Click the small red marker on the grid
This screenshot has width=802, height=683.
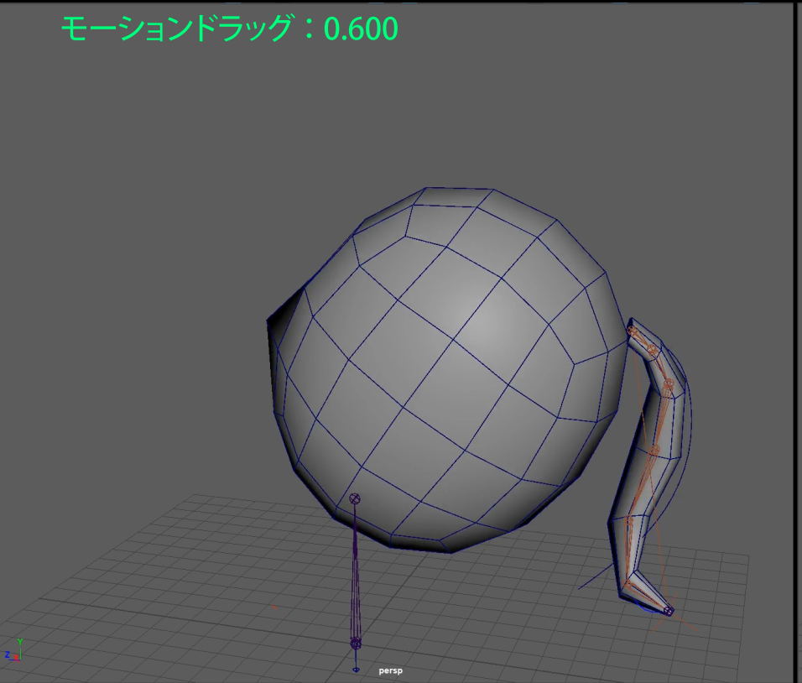(274, 607)
